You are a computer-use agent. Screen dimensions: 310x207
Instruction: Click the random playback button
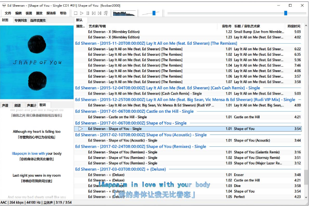tap(106, 13)
